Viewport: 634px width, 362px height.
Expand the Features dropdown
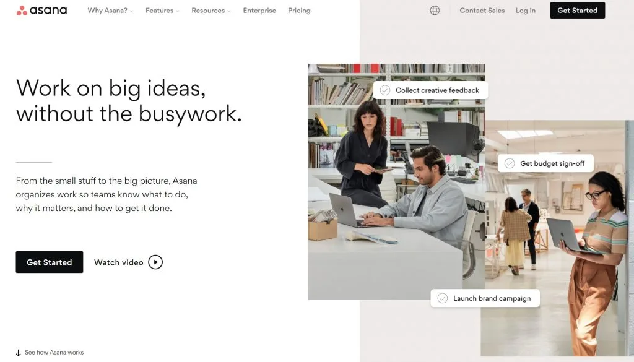(162, 11)
